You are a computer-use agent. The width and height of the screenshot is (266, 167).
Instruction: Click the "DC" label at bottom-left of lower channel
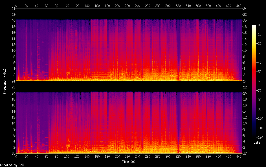[x=13, y=153]
